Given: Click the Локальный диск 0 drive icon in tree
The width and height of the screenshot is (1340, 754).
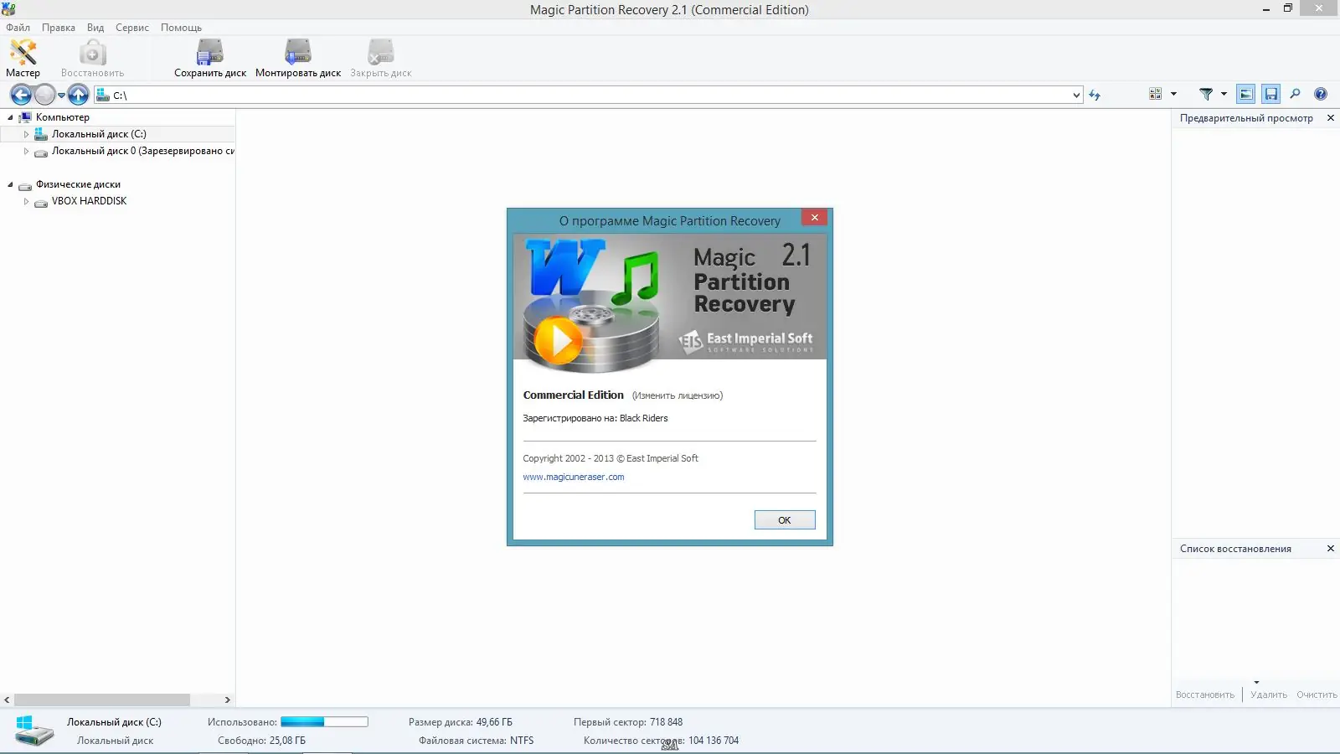Looking at the screenshot, I should pos(41,152).
